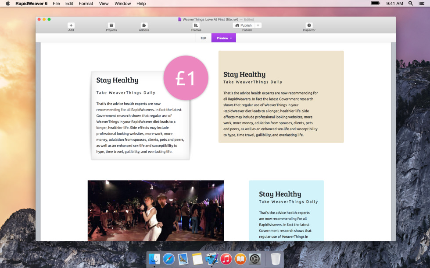Open Notes from the Dock
Viewport: 430px width, 268px height.
pyautogui.click(x=197, y=259)
